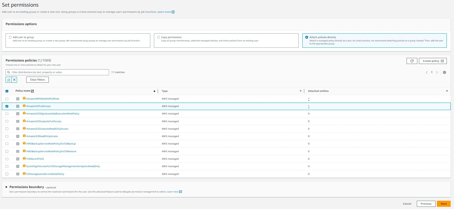Screen dimensions: 454x209
Task: Select the Add user to group option
Action: (10, 37)
